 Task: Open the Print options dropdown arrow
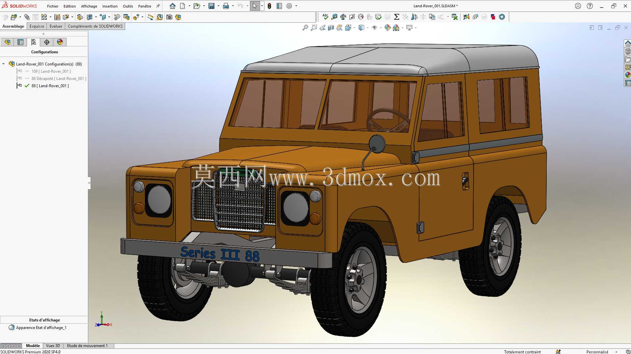coord(233,6)
